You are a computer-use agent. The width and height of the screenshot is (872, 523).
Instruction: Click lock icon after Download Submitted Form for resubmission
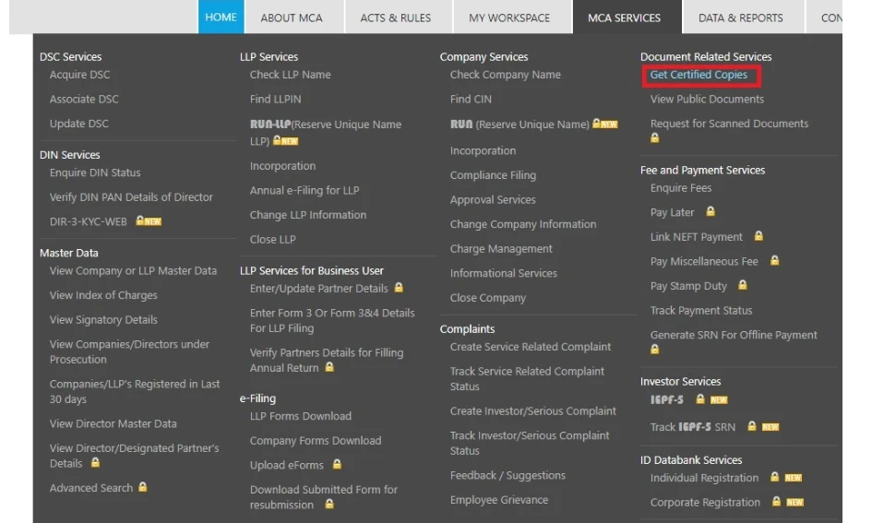coord(329,504)
